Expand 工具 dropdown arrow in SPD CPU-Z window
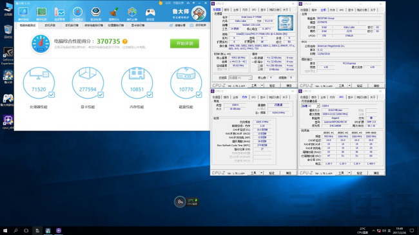This screenshot has height=235, width=419. point(349,173)
